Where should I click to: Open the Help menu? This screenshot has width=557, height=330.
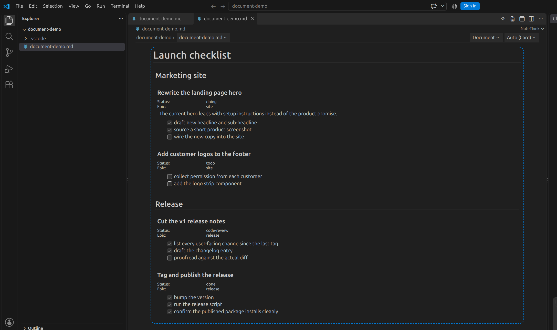(x=140, y=6)
